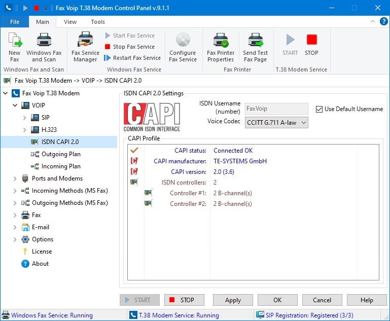Click Start Fax Service in the ribbon

click(x=130, y=35)
